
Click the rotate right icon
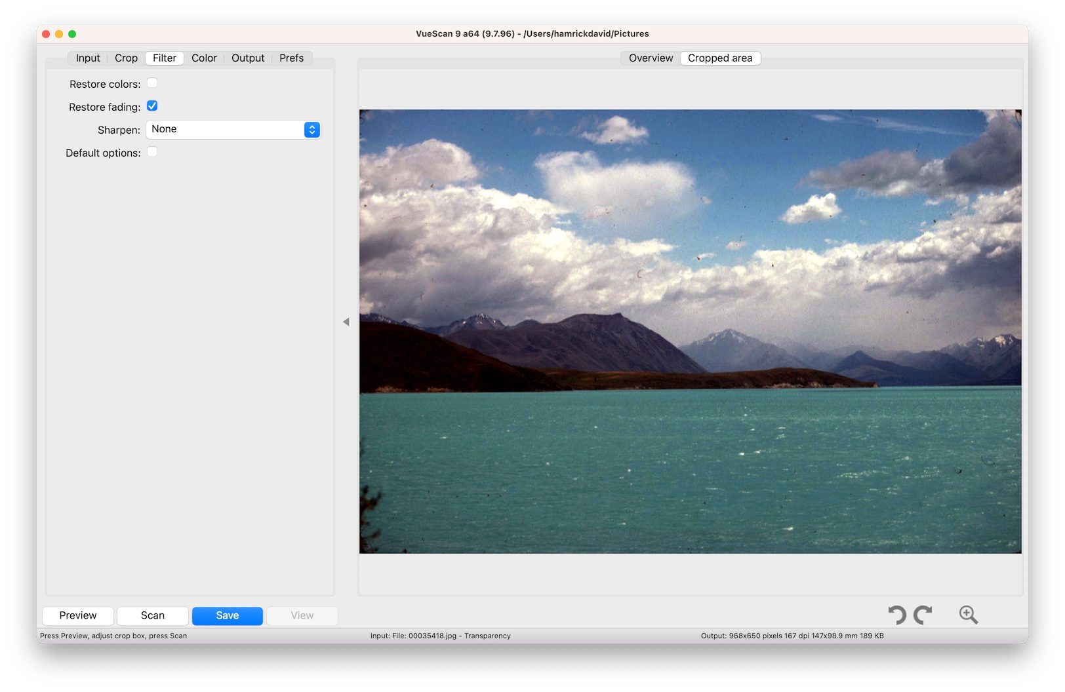[x=923, y=615]
